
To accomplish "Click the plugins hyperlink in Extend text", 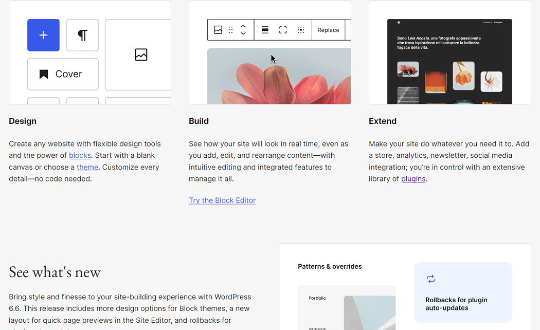I will 413,178.
